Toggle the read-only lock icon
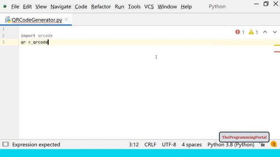Image resolution: width=280 pixels, height=157 pixels. click(x=262, y=144)
